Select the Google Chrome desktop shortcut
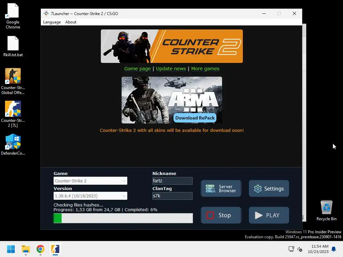 13,16
